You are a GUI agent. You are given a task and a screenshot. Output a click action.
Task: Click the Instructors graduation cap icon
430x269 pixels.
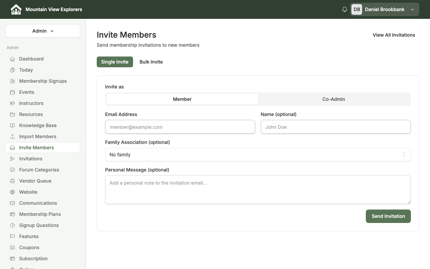12,103
